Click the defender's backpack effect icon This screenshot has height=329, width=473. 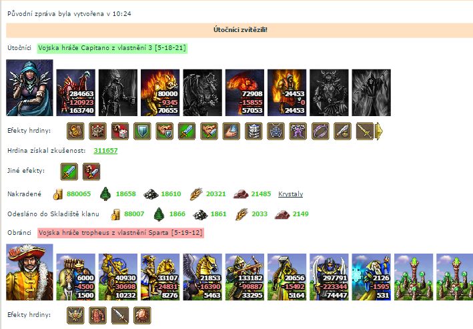(x=98, y=315)
